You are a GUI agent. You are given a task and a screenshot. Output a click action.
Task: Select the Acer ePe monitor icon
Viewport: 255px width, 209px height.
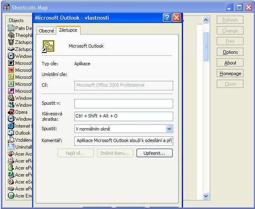pos(11,175)
